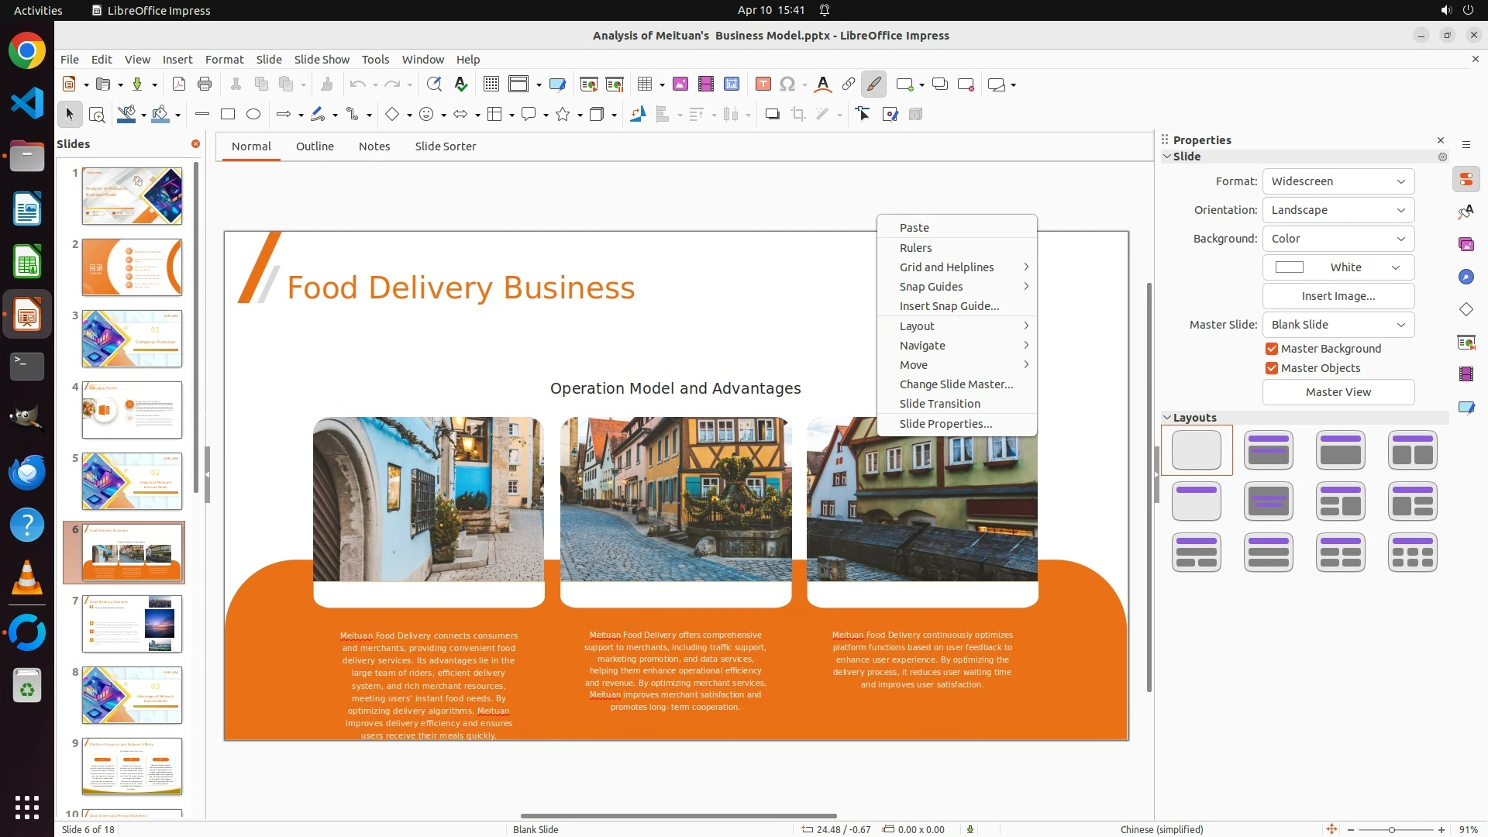Click the Export as PDF icon
The height and width of the screenshot is (837, 1488).
point(179,84)
